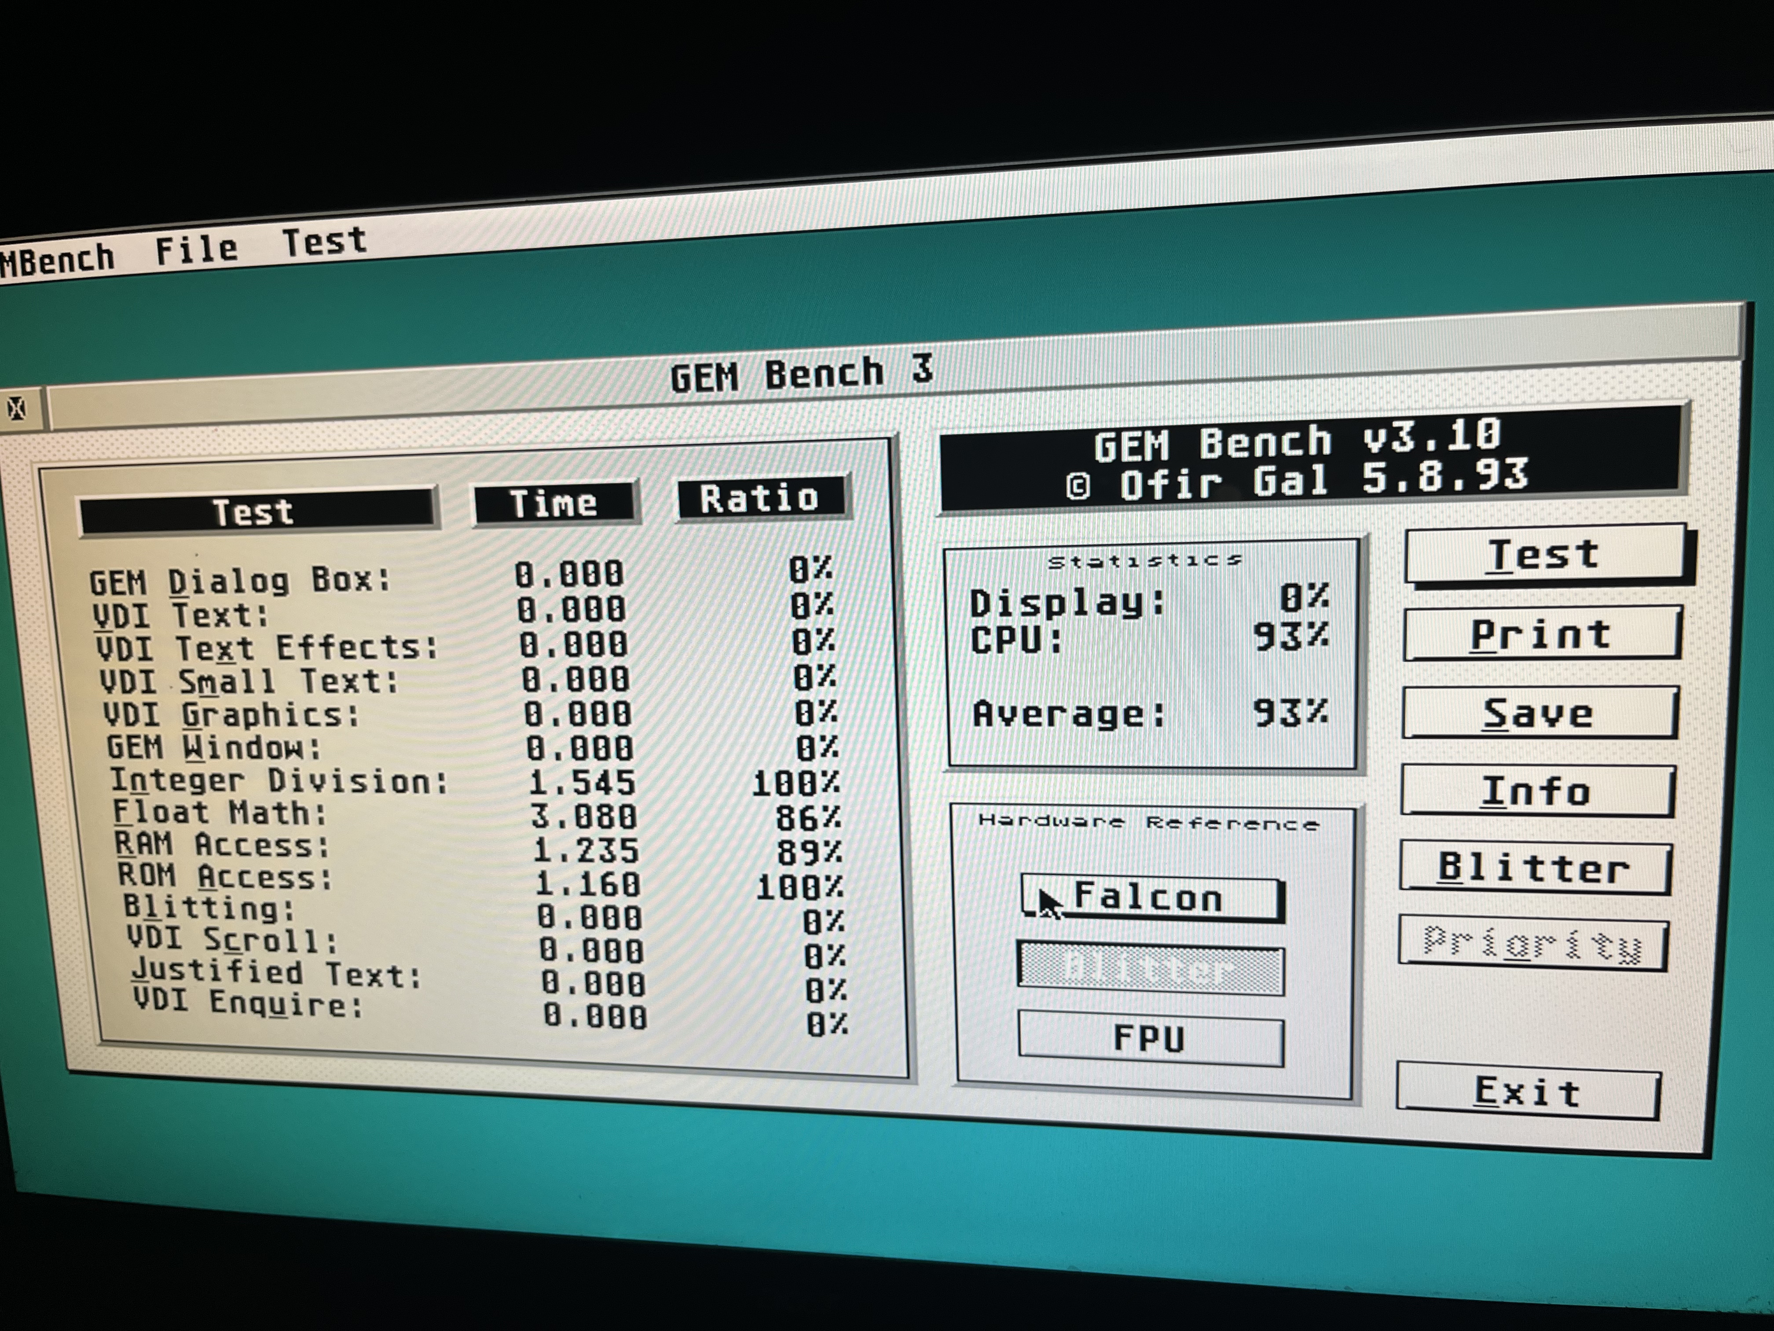Click the GEM Bench 3 title bar
1774x1331 pixels.
click(802, 374)
